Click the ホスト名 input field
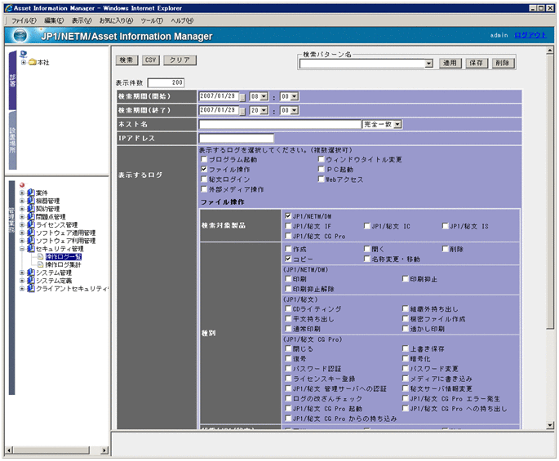 280,125
